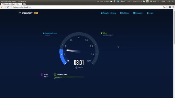Click the temperature thermometer tray icon
The image size is (175, 98).
pyautogui.click(x=115, y=1)
